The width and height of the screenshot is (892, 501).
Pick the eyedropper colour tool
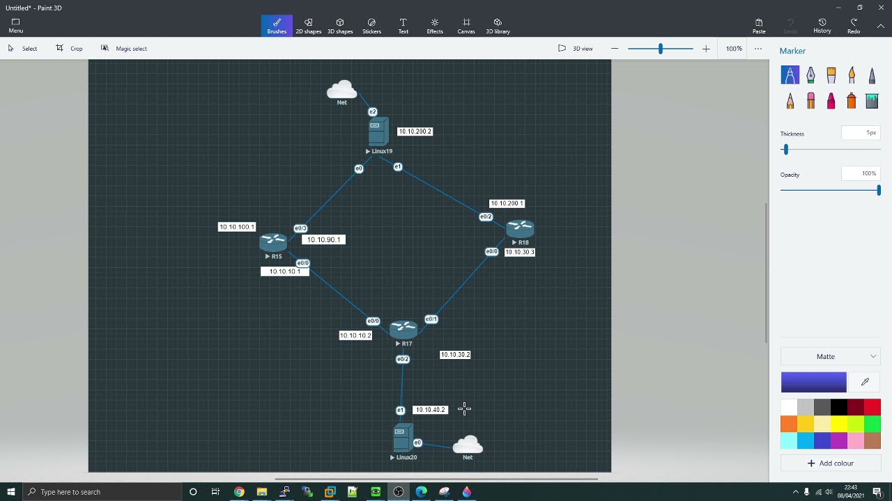[x=866, y=381]
